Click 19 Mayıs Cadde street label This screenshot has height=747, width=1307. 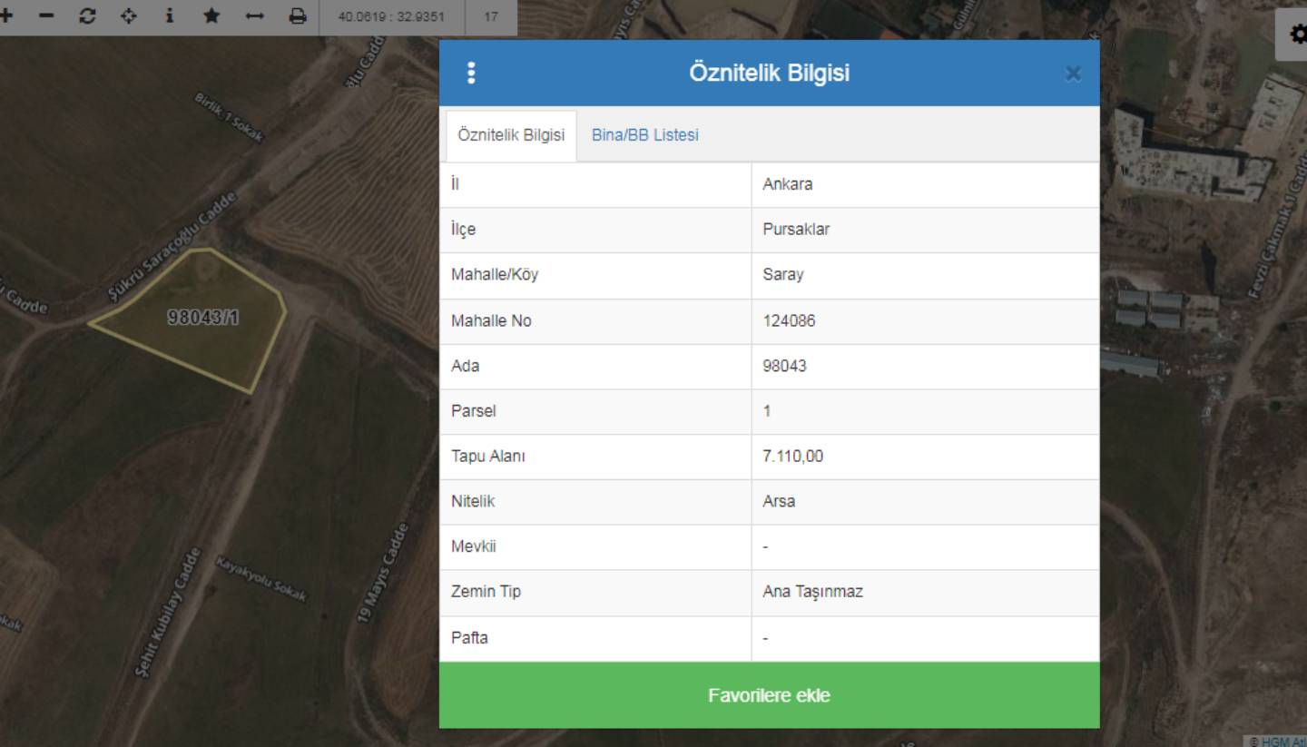coord(383,574)
